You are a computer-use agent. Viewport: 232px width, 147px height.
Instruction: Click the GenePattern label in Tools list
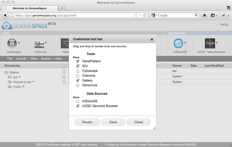click(x=91, y=61)
